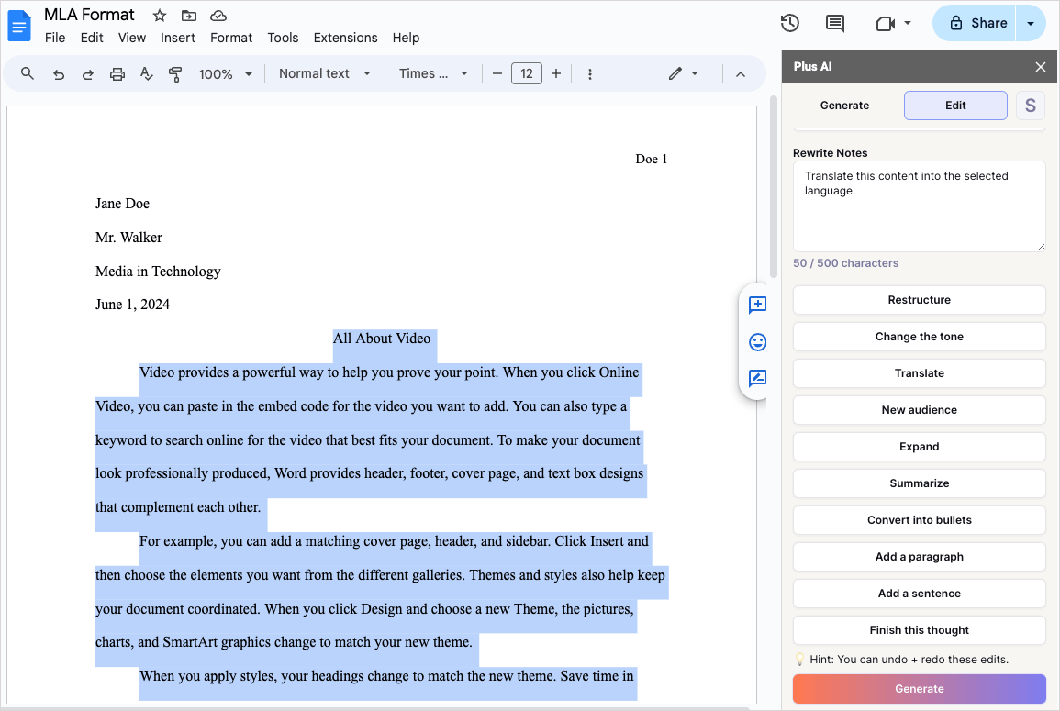Open Times font family dropdown
1060x711 pixels.
(x=433, y=73)
